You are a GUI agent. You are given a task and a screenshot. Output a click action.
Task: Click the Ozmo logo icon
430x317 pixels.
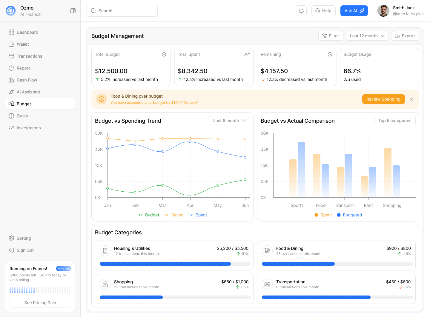11,11
